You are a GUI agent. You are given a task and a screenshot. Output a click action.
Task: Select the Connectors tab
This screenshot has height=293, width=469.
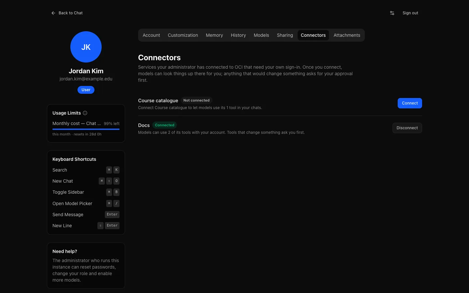[313, 35]
